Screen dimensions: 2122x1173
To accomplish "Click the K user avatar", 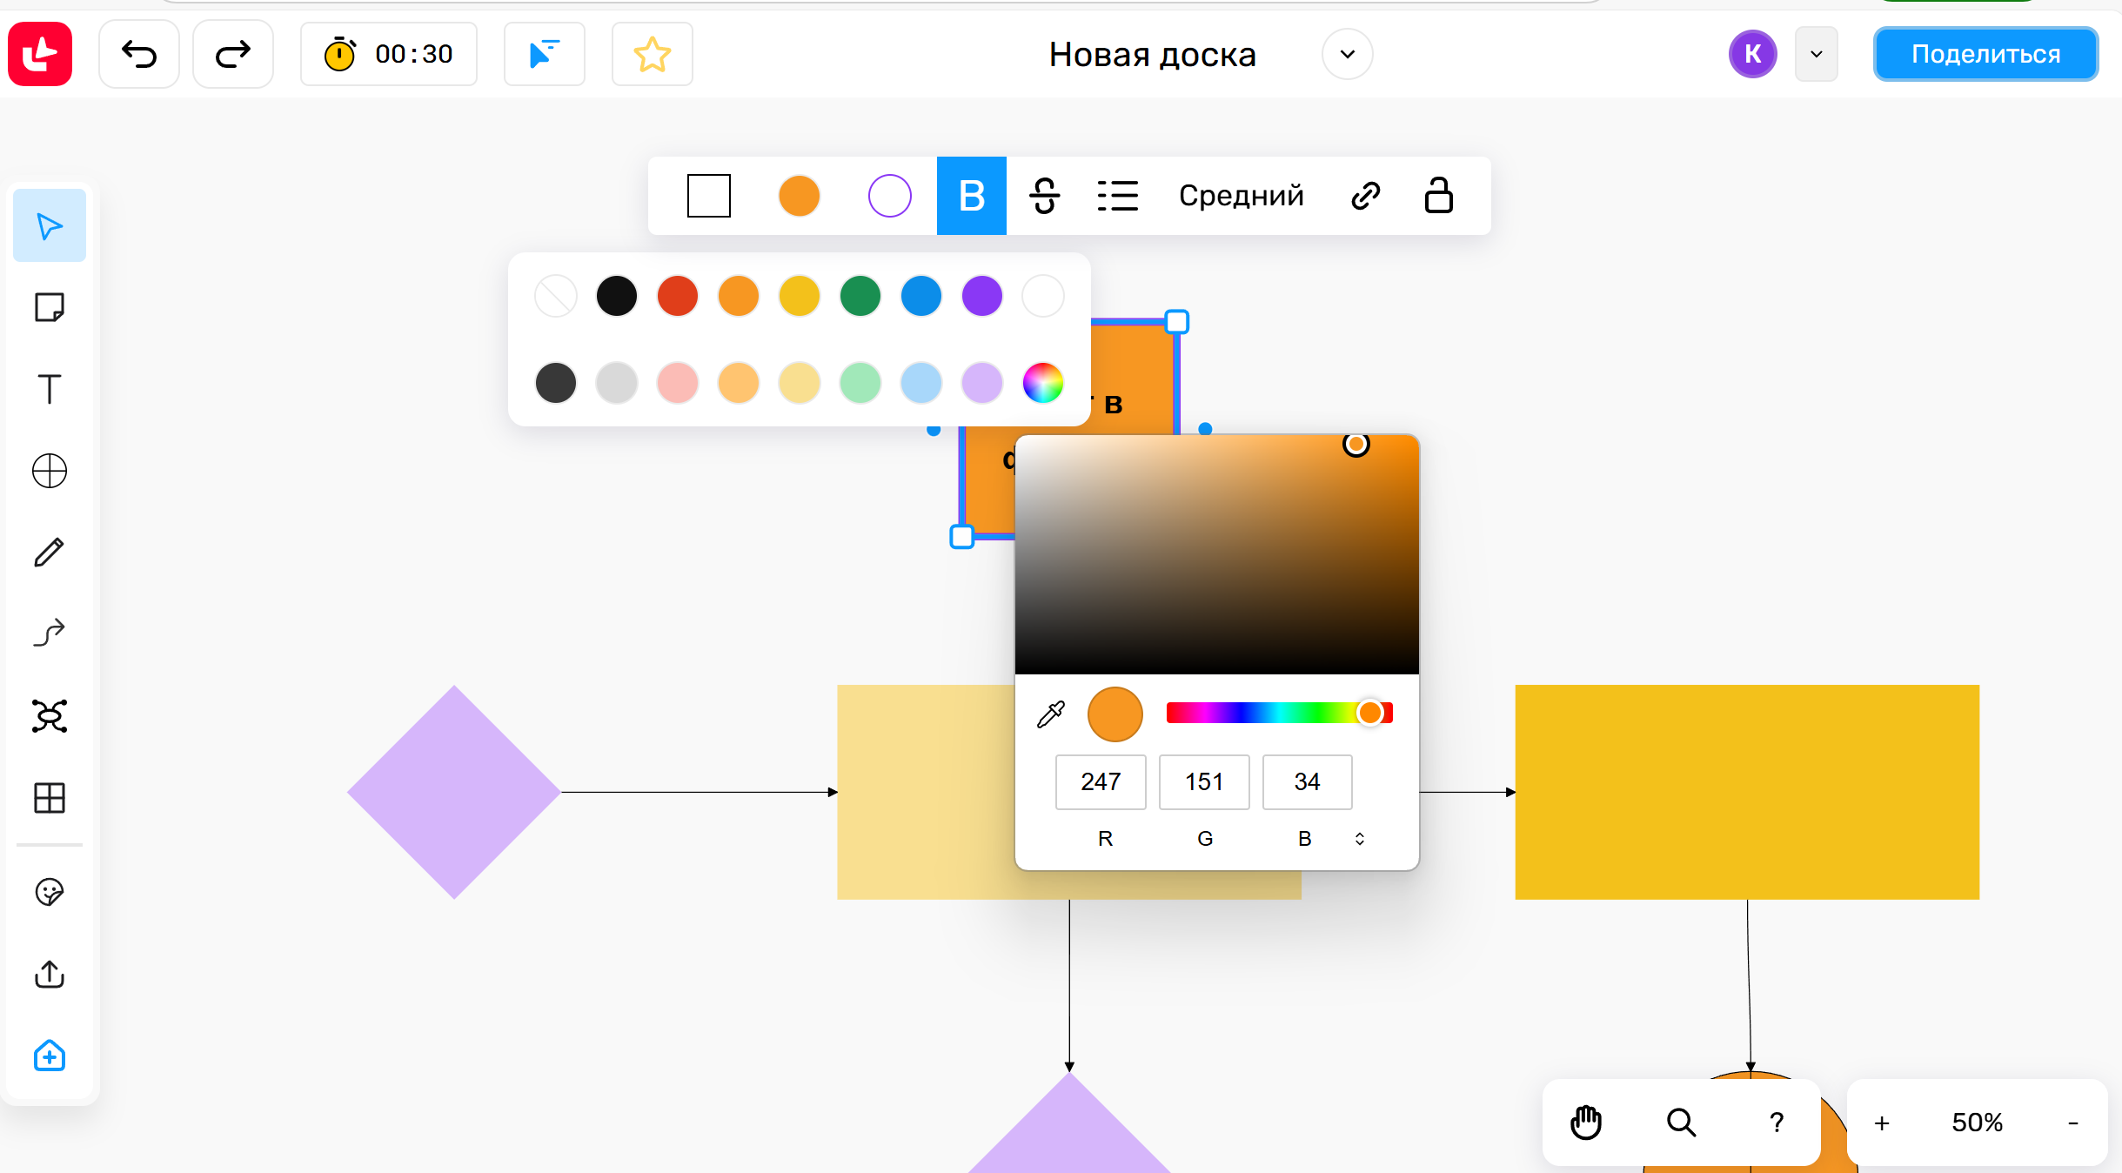I will click(x=1753, y=54).
